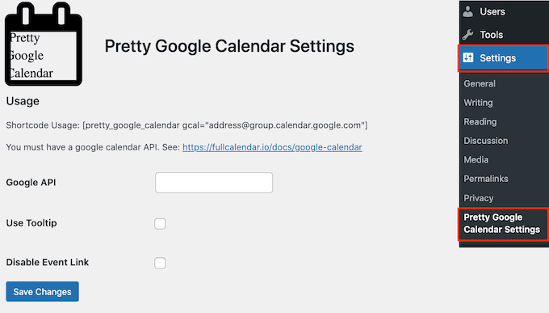
Task: Focus the Google API text field
Action: 214,183
